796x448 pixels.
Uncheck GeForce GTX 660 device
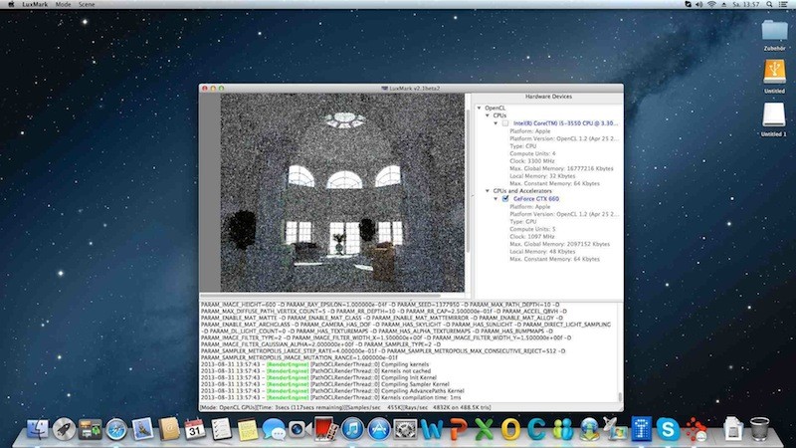505,198
